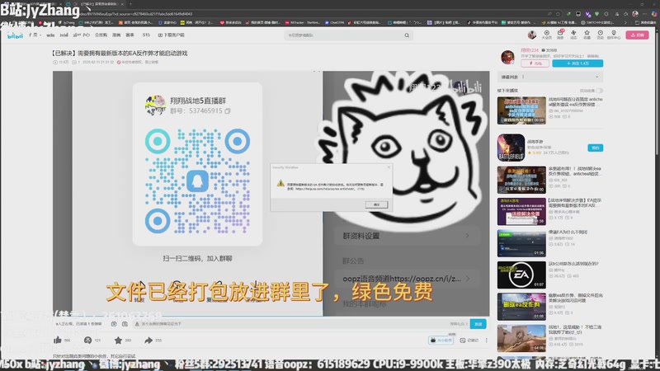Open the 弹幕礼仪 link
The height and width of the screenshot is (371, 660).
[459, 324]
